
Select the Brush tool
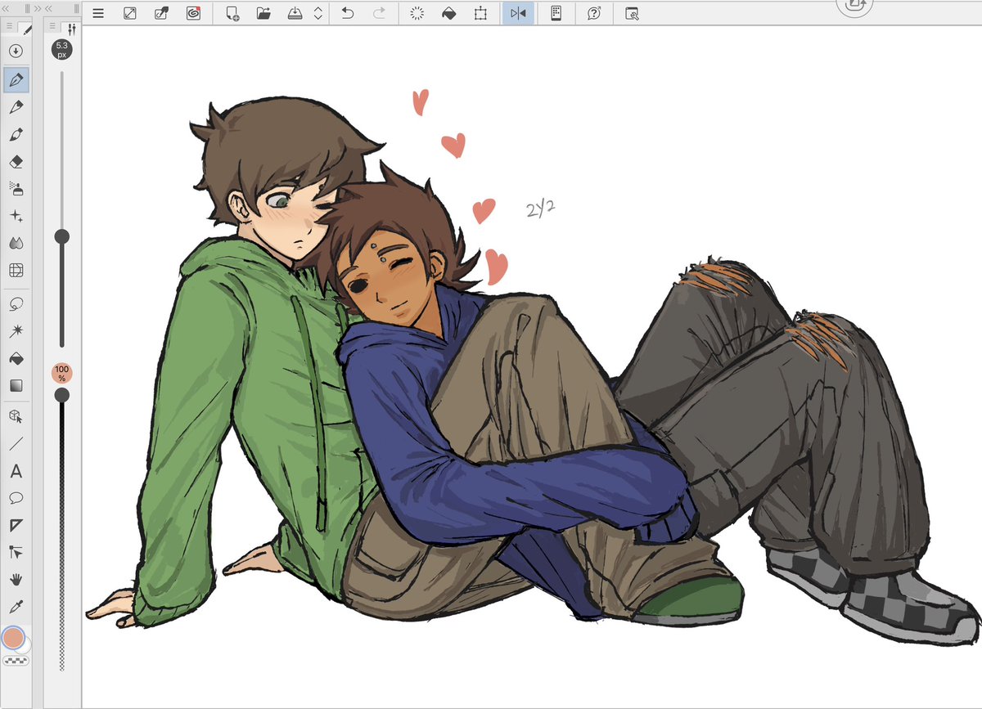16,134
